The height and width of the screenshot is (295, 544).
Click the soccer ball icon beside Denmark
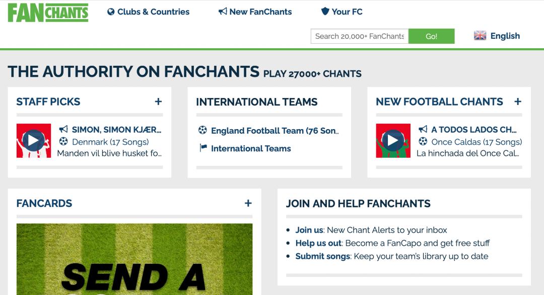coord(63,142)
